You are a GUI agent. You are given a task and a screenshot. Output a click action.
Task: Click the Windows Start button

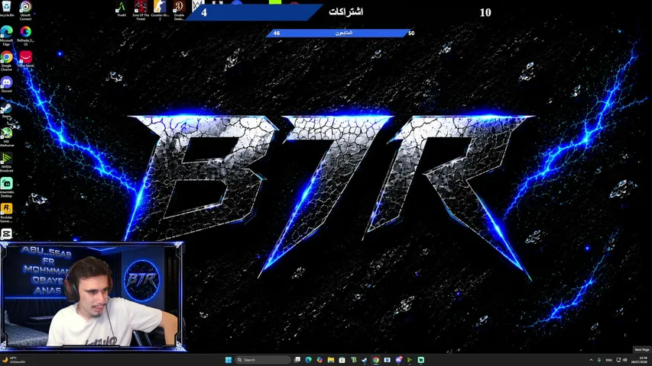tap(229, 360)
